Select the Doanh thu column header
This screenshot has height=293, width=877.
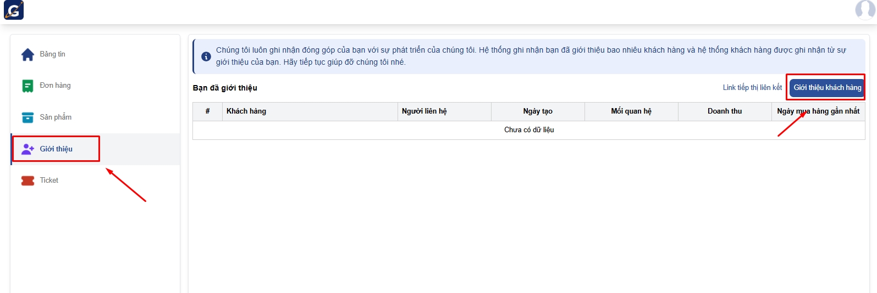(724, 111)
